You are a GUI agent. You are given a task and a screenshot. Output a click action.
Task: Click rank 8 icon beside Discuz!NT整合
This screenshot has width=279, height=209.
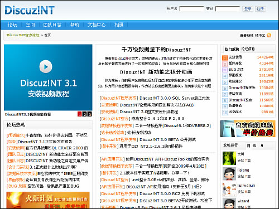click(x=225, y=100)
